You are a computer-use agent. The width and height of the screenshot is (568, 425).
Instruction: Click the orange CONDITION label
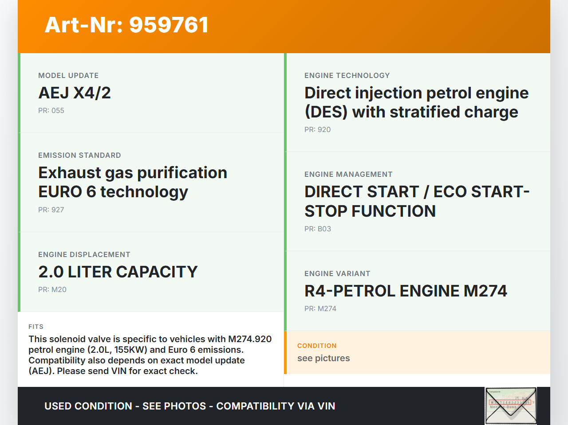[x=317, y=346]
